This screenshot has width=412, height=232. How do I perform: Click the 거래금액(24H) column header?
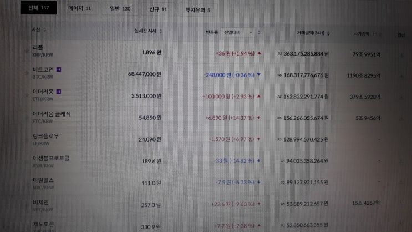pyautogui.click(x=311, y=33)
